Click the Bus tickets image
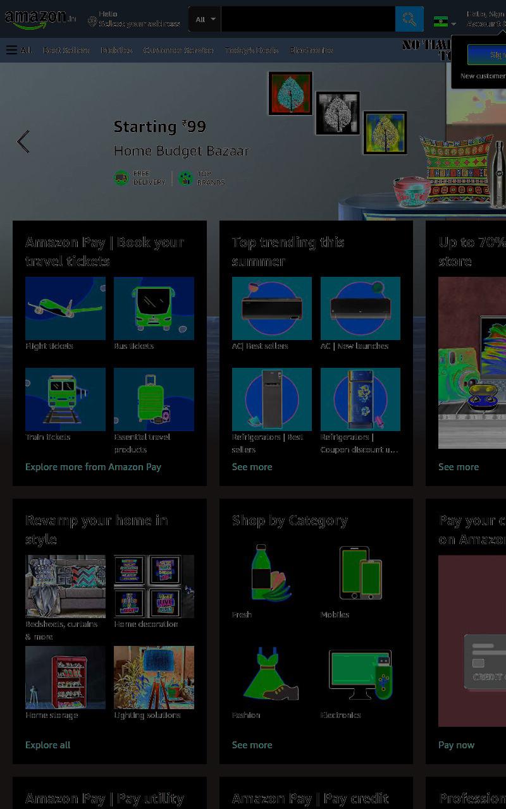This screenshot has width=506, height=809. click(x=154, y=308)
